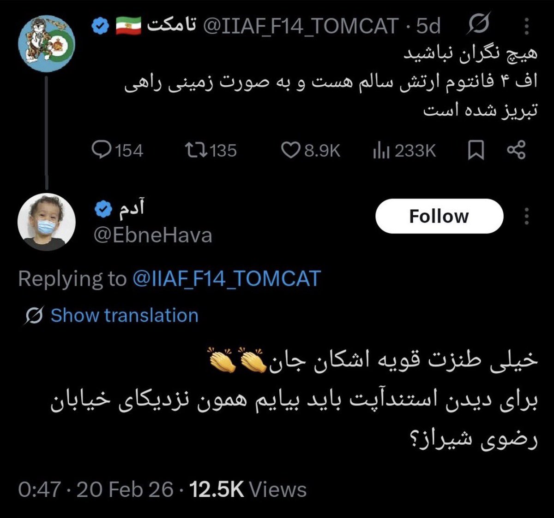Open view analytics showing 233K

[381, 151]
